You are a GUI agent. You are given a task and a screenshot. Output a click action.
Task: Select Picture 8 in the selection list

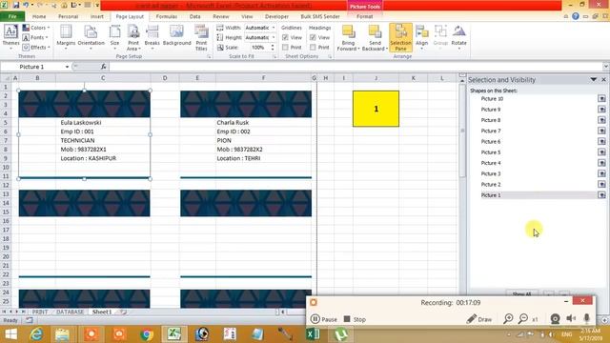click(491, 120)
